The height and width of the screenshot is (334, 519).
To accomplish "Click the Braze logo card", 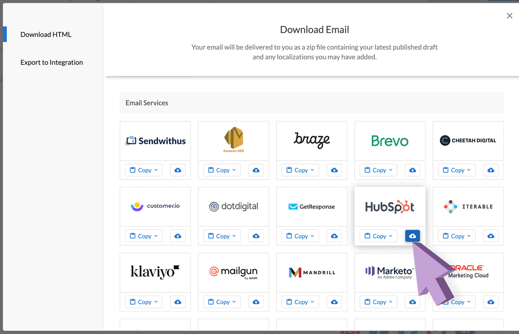I will [312, 141].
